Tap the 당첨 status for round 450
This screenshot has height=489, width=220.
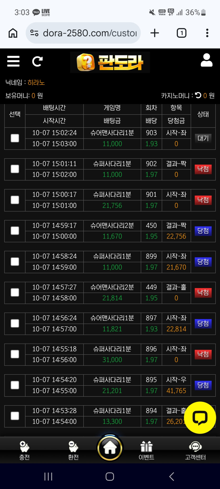[203, 231]
